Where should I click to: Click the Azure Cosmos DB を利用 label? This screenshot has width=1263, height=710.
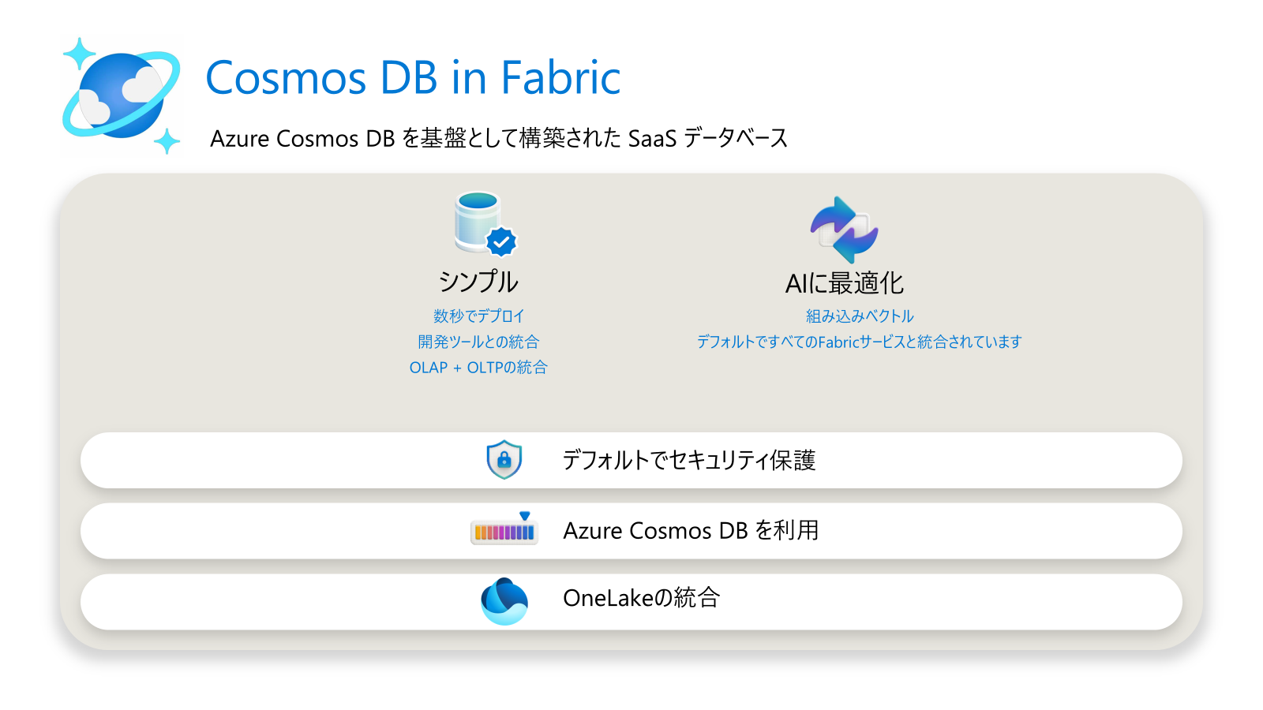coord(691,530)
